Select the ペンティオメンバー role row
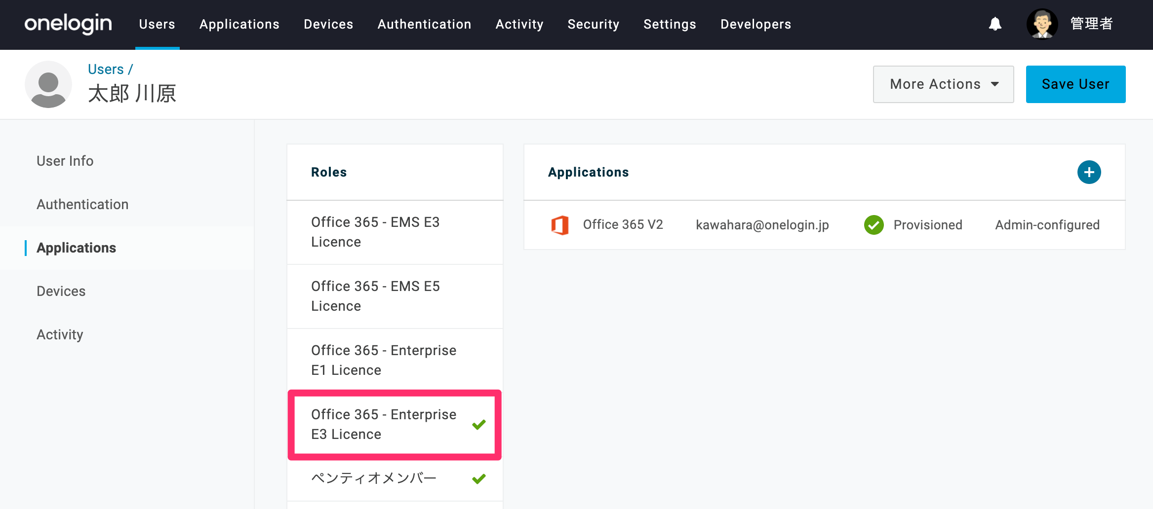 click(x=395, y=478)
